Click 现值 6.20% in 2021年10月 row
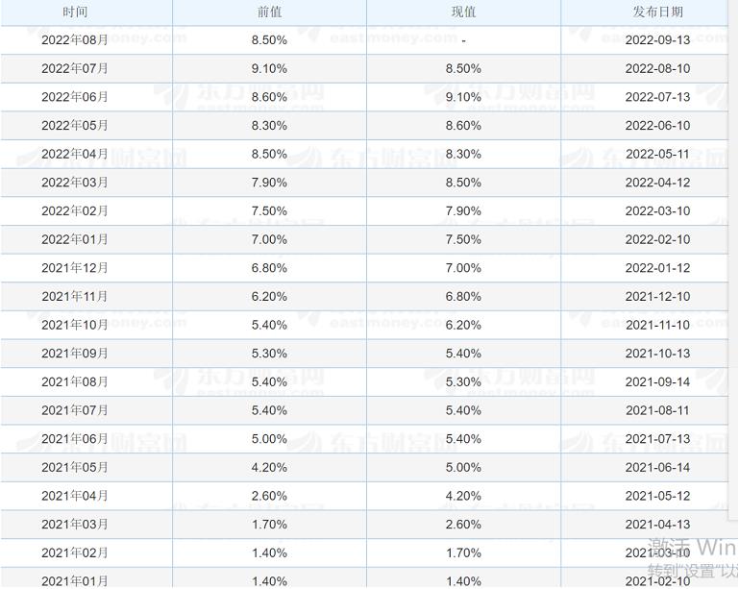 pyautogui.click(x=463, y=325)
